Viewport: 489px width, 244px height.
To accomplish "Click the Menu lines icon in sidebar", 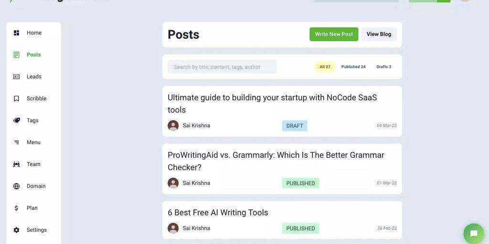I will (17, 142).
